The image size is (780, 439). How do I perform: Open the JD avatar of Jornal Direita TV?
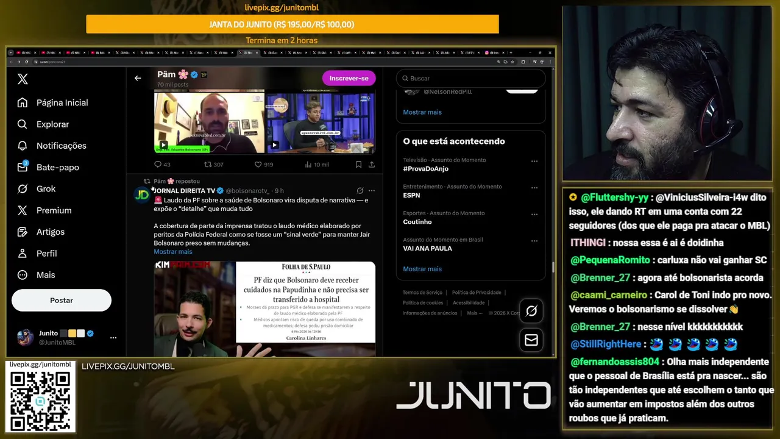click(142, 195)
